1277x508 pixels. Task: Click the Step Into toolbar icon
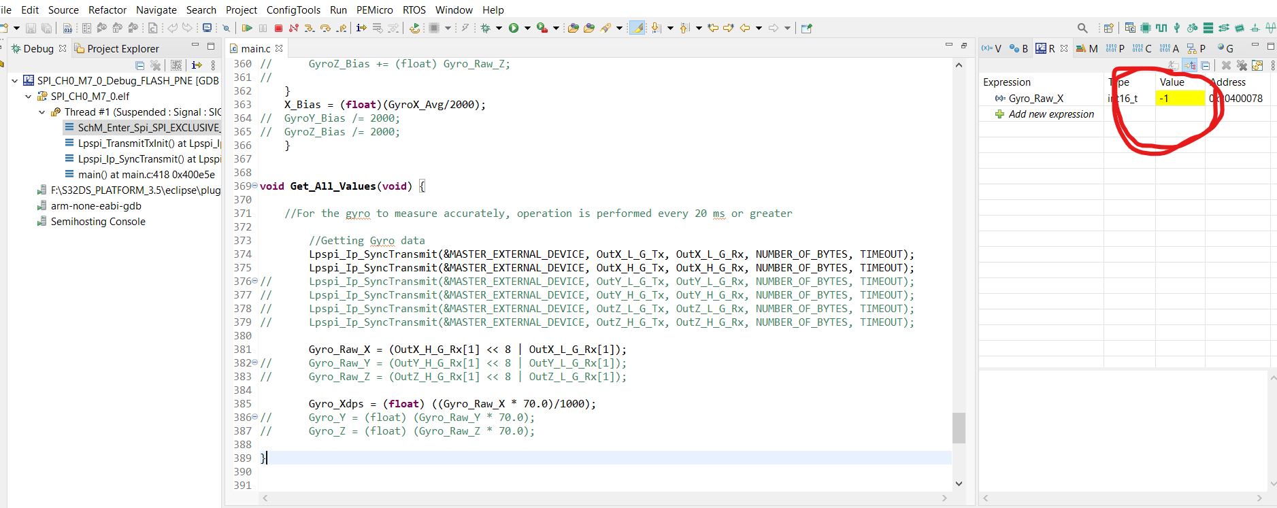[310, 28]
